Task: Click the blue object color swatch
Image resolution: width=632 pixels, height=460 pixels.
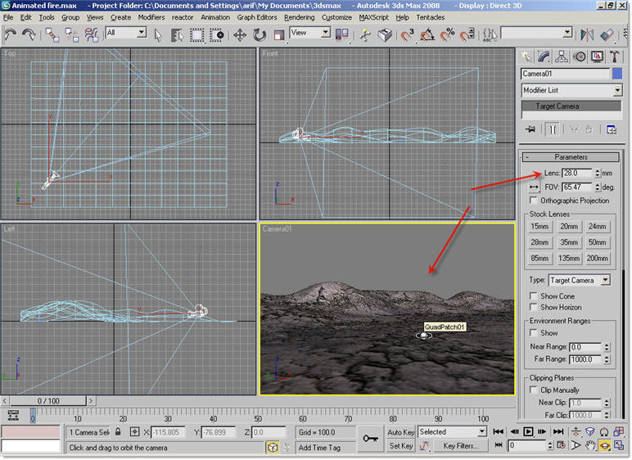Action: 617,74
